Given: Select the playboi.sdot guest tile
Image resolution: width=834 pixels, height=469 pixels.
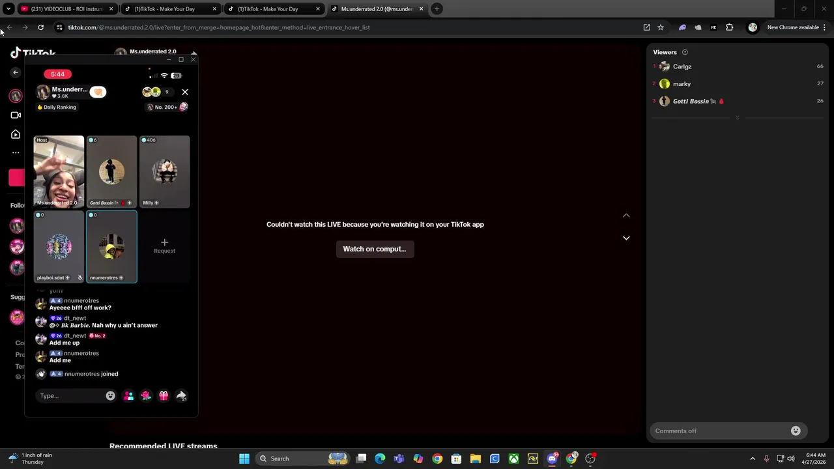Looking at the screenshot, I should [59, 246].
